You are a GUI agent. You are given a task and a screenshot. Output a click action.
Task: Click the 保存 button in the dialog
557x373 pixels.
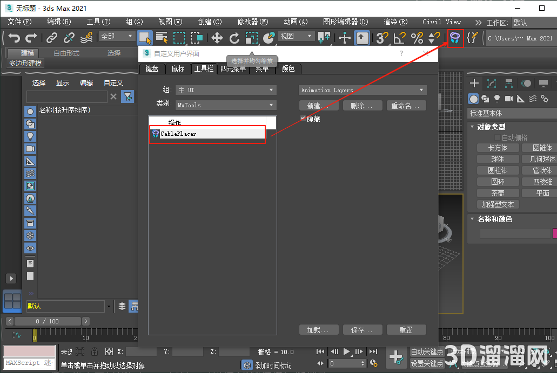[x=361, y=329]
